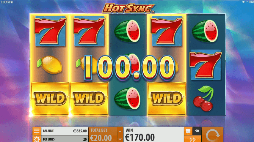Mute the game sound speaker icon

[244, 2]
